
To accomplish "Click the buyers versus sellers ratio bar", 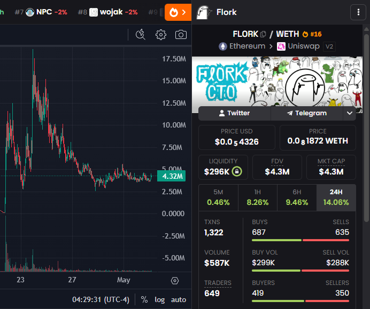I will click(x=300, y=301).
